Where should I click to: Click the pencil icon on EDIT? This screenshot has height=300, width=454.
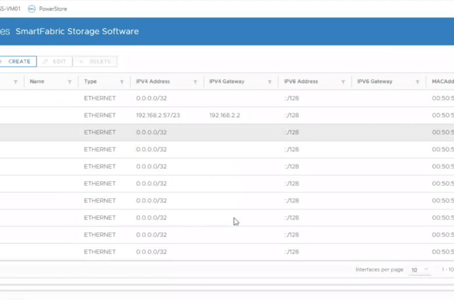[45, 61]
